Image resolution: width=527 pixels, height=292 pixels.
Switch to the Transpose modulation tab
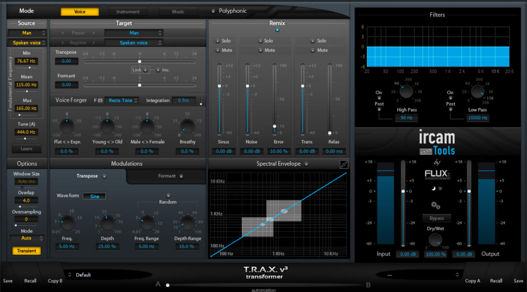pyautogui.click(x=88, y=176)
